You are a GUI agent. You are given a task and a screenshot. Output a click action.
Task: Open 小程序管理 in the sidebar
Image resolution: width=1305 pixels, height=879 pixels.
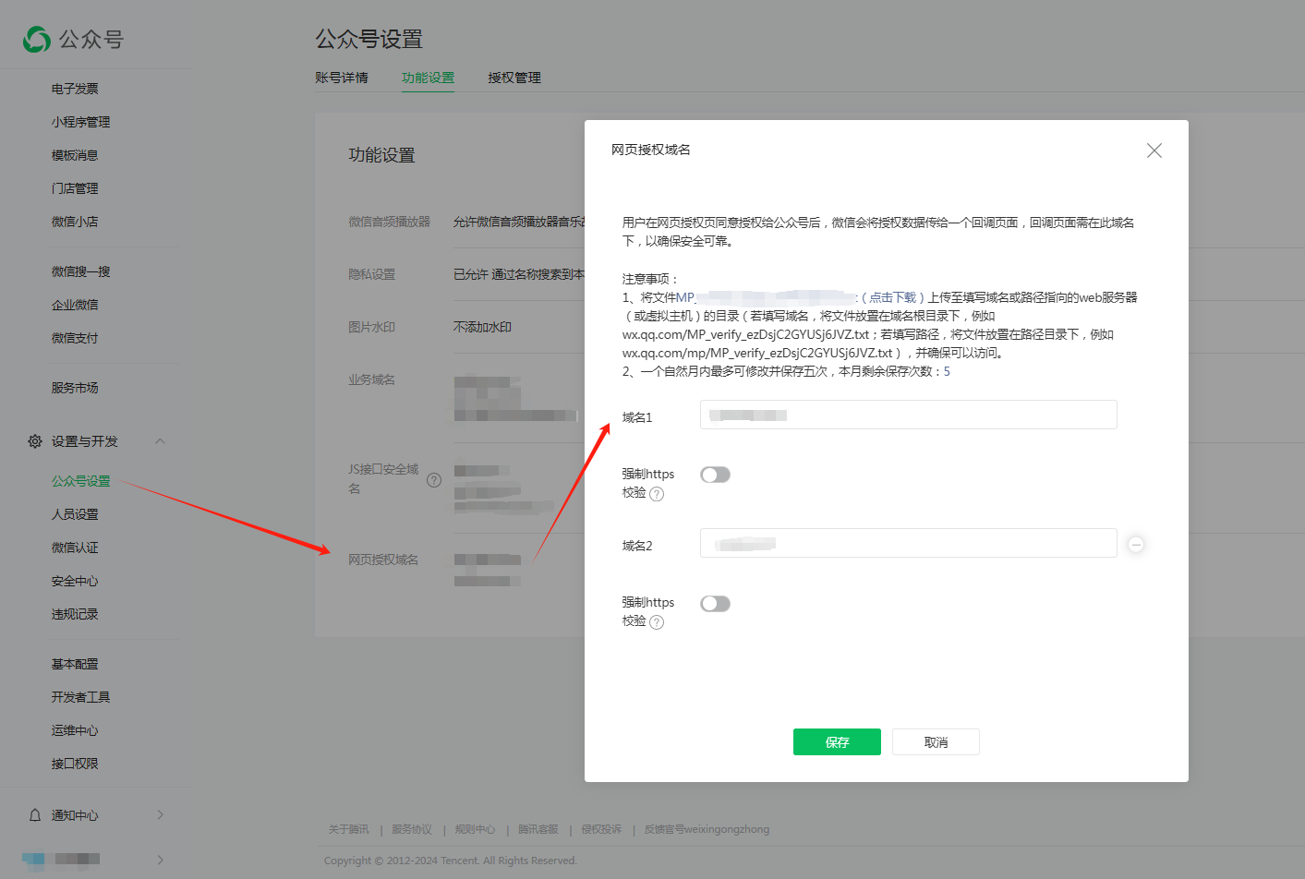[80, 122]
